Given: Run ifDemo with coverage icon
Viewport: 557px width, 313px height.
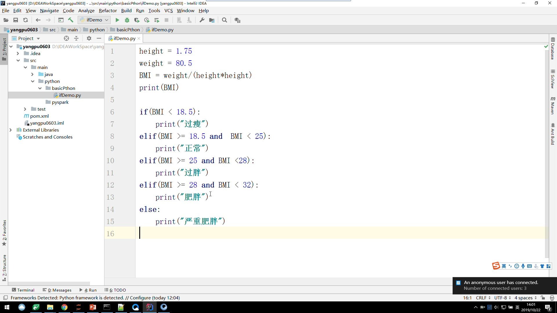Looking at the screenshot, I should tap(137, 20).
